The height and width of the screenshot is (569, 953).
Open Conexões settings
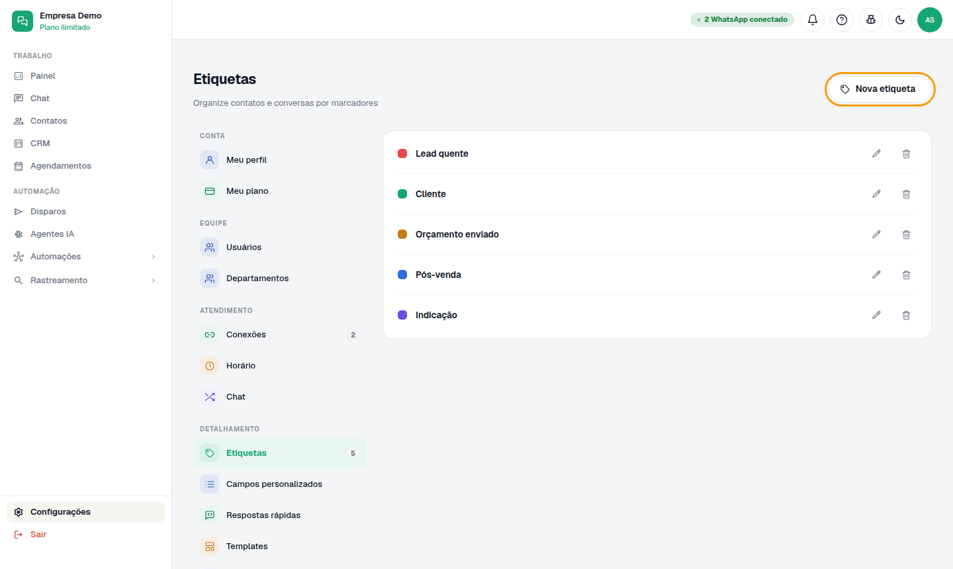280,335
